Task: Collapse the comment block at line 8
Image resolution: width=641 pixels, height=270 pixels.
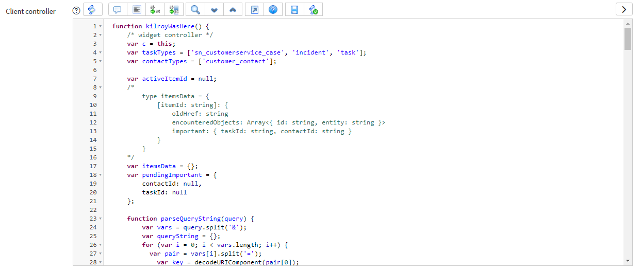Action: (101, 87)
